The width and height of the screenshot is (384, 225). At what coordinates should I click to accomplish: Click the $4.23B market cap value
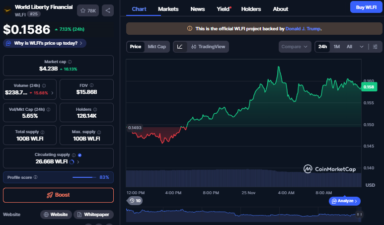(x=48, y=69)
